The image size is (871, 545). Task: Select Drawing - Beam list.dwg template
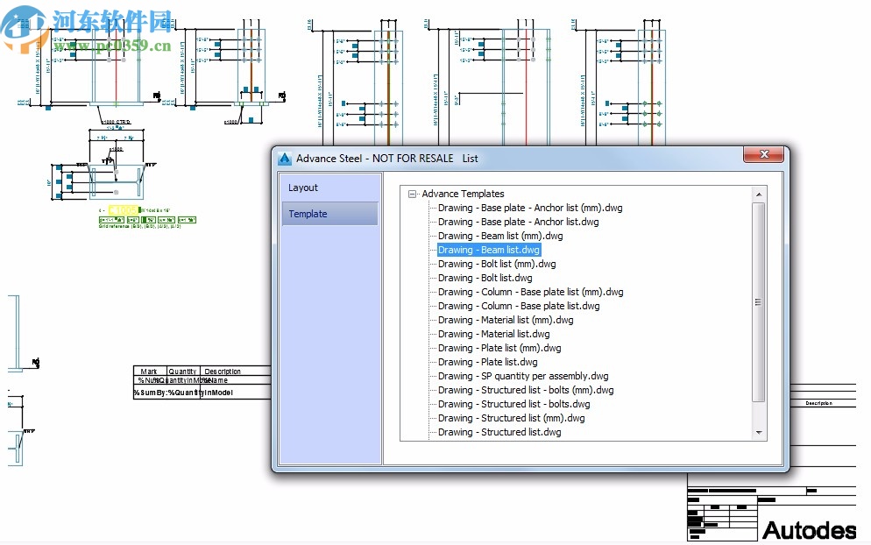488,250
